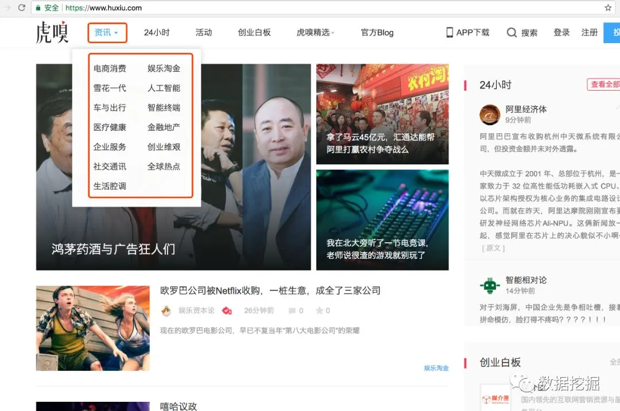
Task: Open the 原文 link under 阿里经济体 post
Action: 493,248
